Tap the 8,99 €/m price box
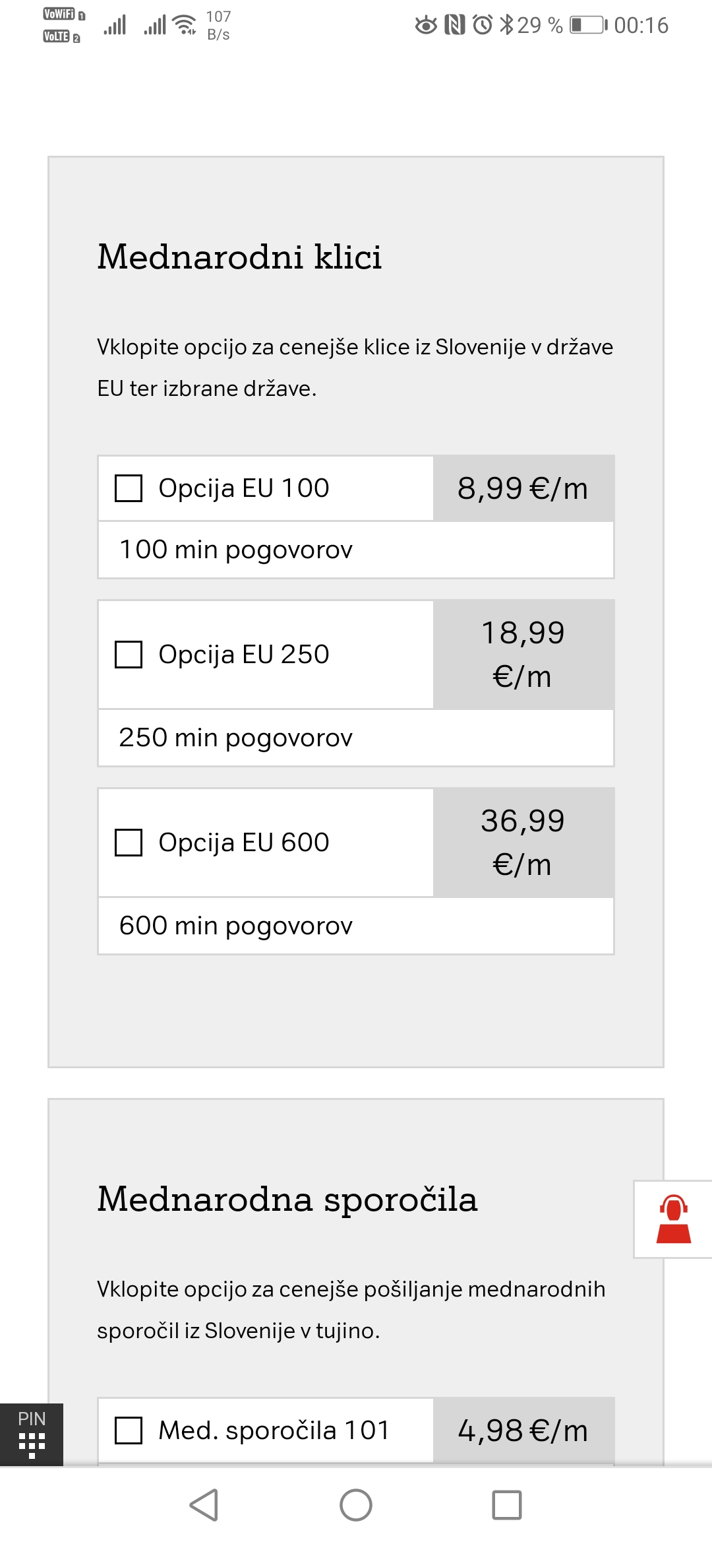712x1544 pixels. tap(523, 488)
